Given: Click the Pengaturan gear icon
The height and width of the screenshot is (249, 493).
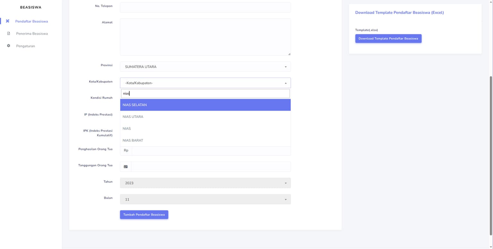Looking at the screenshot, I should coord(9,46).
